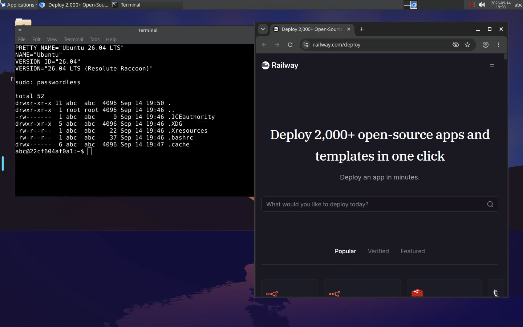The height and width of the screenshot is (327, 523).
Task: Select the Deploy 2,000+ Open-Source tab title
Action: [x=312, y=29]
